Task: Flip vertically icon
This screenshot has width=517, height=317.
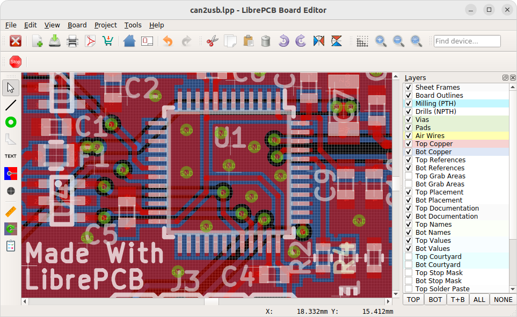Action: click(x=336, y=41)
